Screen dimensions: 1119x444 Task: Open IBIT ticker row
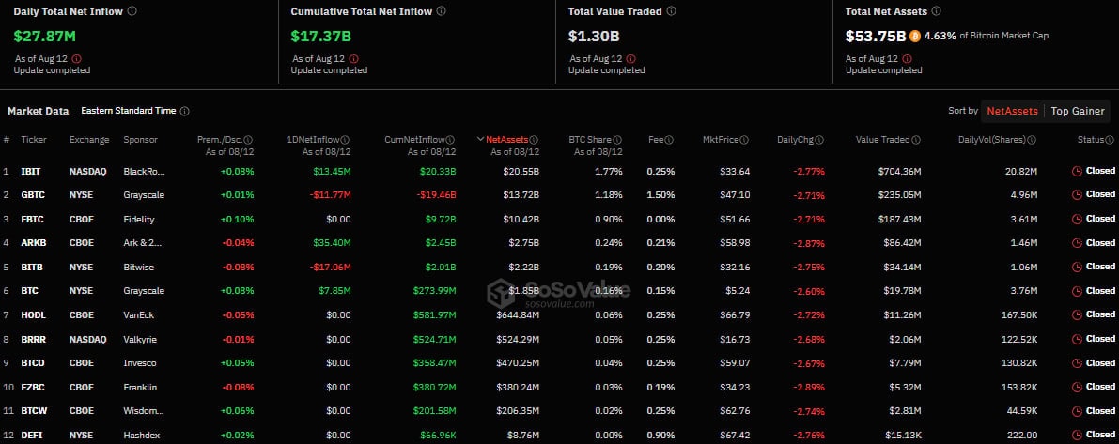pyautogui.click(x=560, y=171)
